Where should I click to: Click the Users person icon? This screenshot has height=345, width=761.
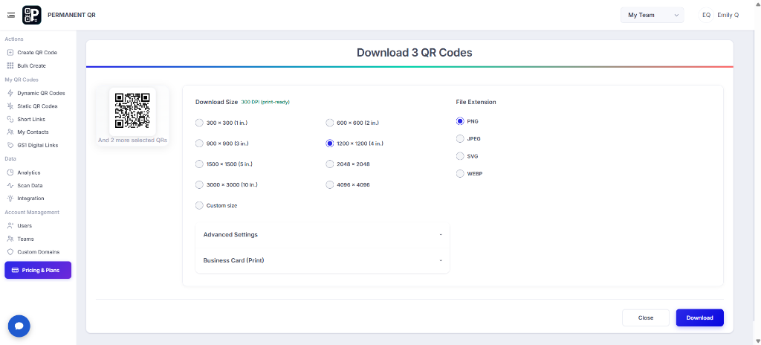tap(10, 225)
